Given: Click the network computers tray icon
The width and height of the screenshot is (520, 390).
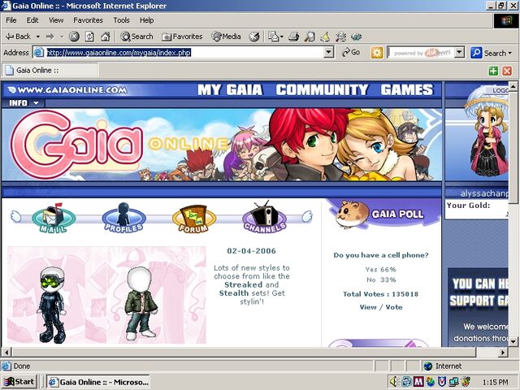Looking at the screenshot, I should click(x=453, y=382).
